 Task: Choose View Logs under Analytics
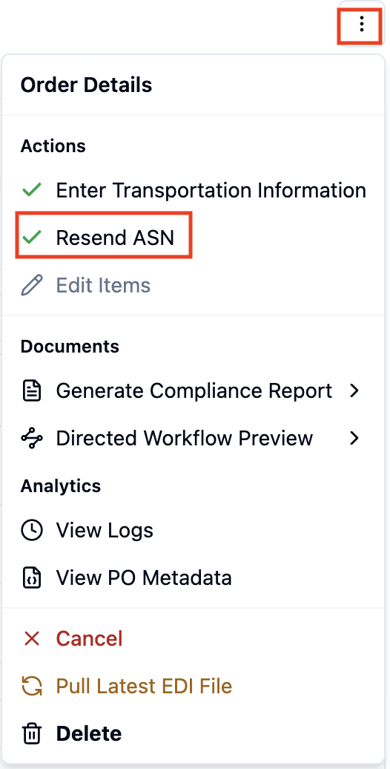tap(194, 530)
